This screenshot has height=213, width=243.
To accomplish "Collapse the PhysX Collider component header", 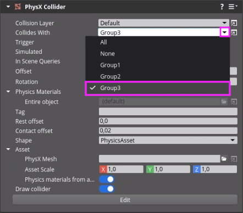I will tap(8, 7).
